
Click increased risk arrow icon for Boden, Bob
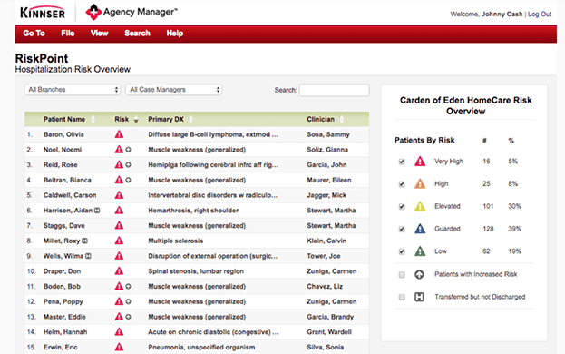coord(128,287)
